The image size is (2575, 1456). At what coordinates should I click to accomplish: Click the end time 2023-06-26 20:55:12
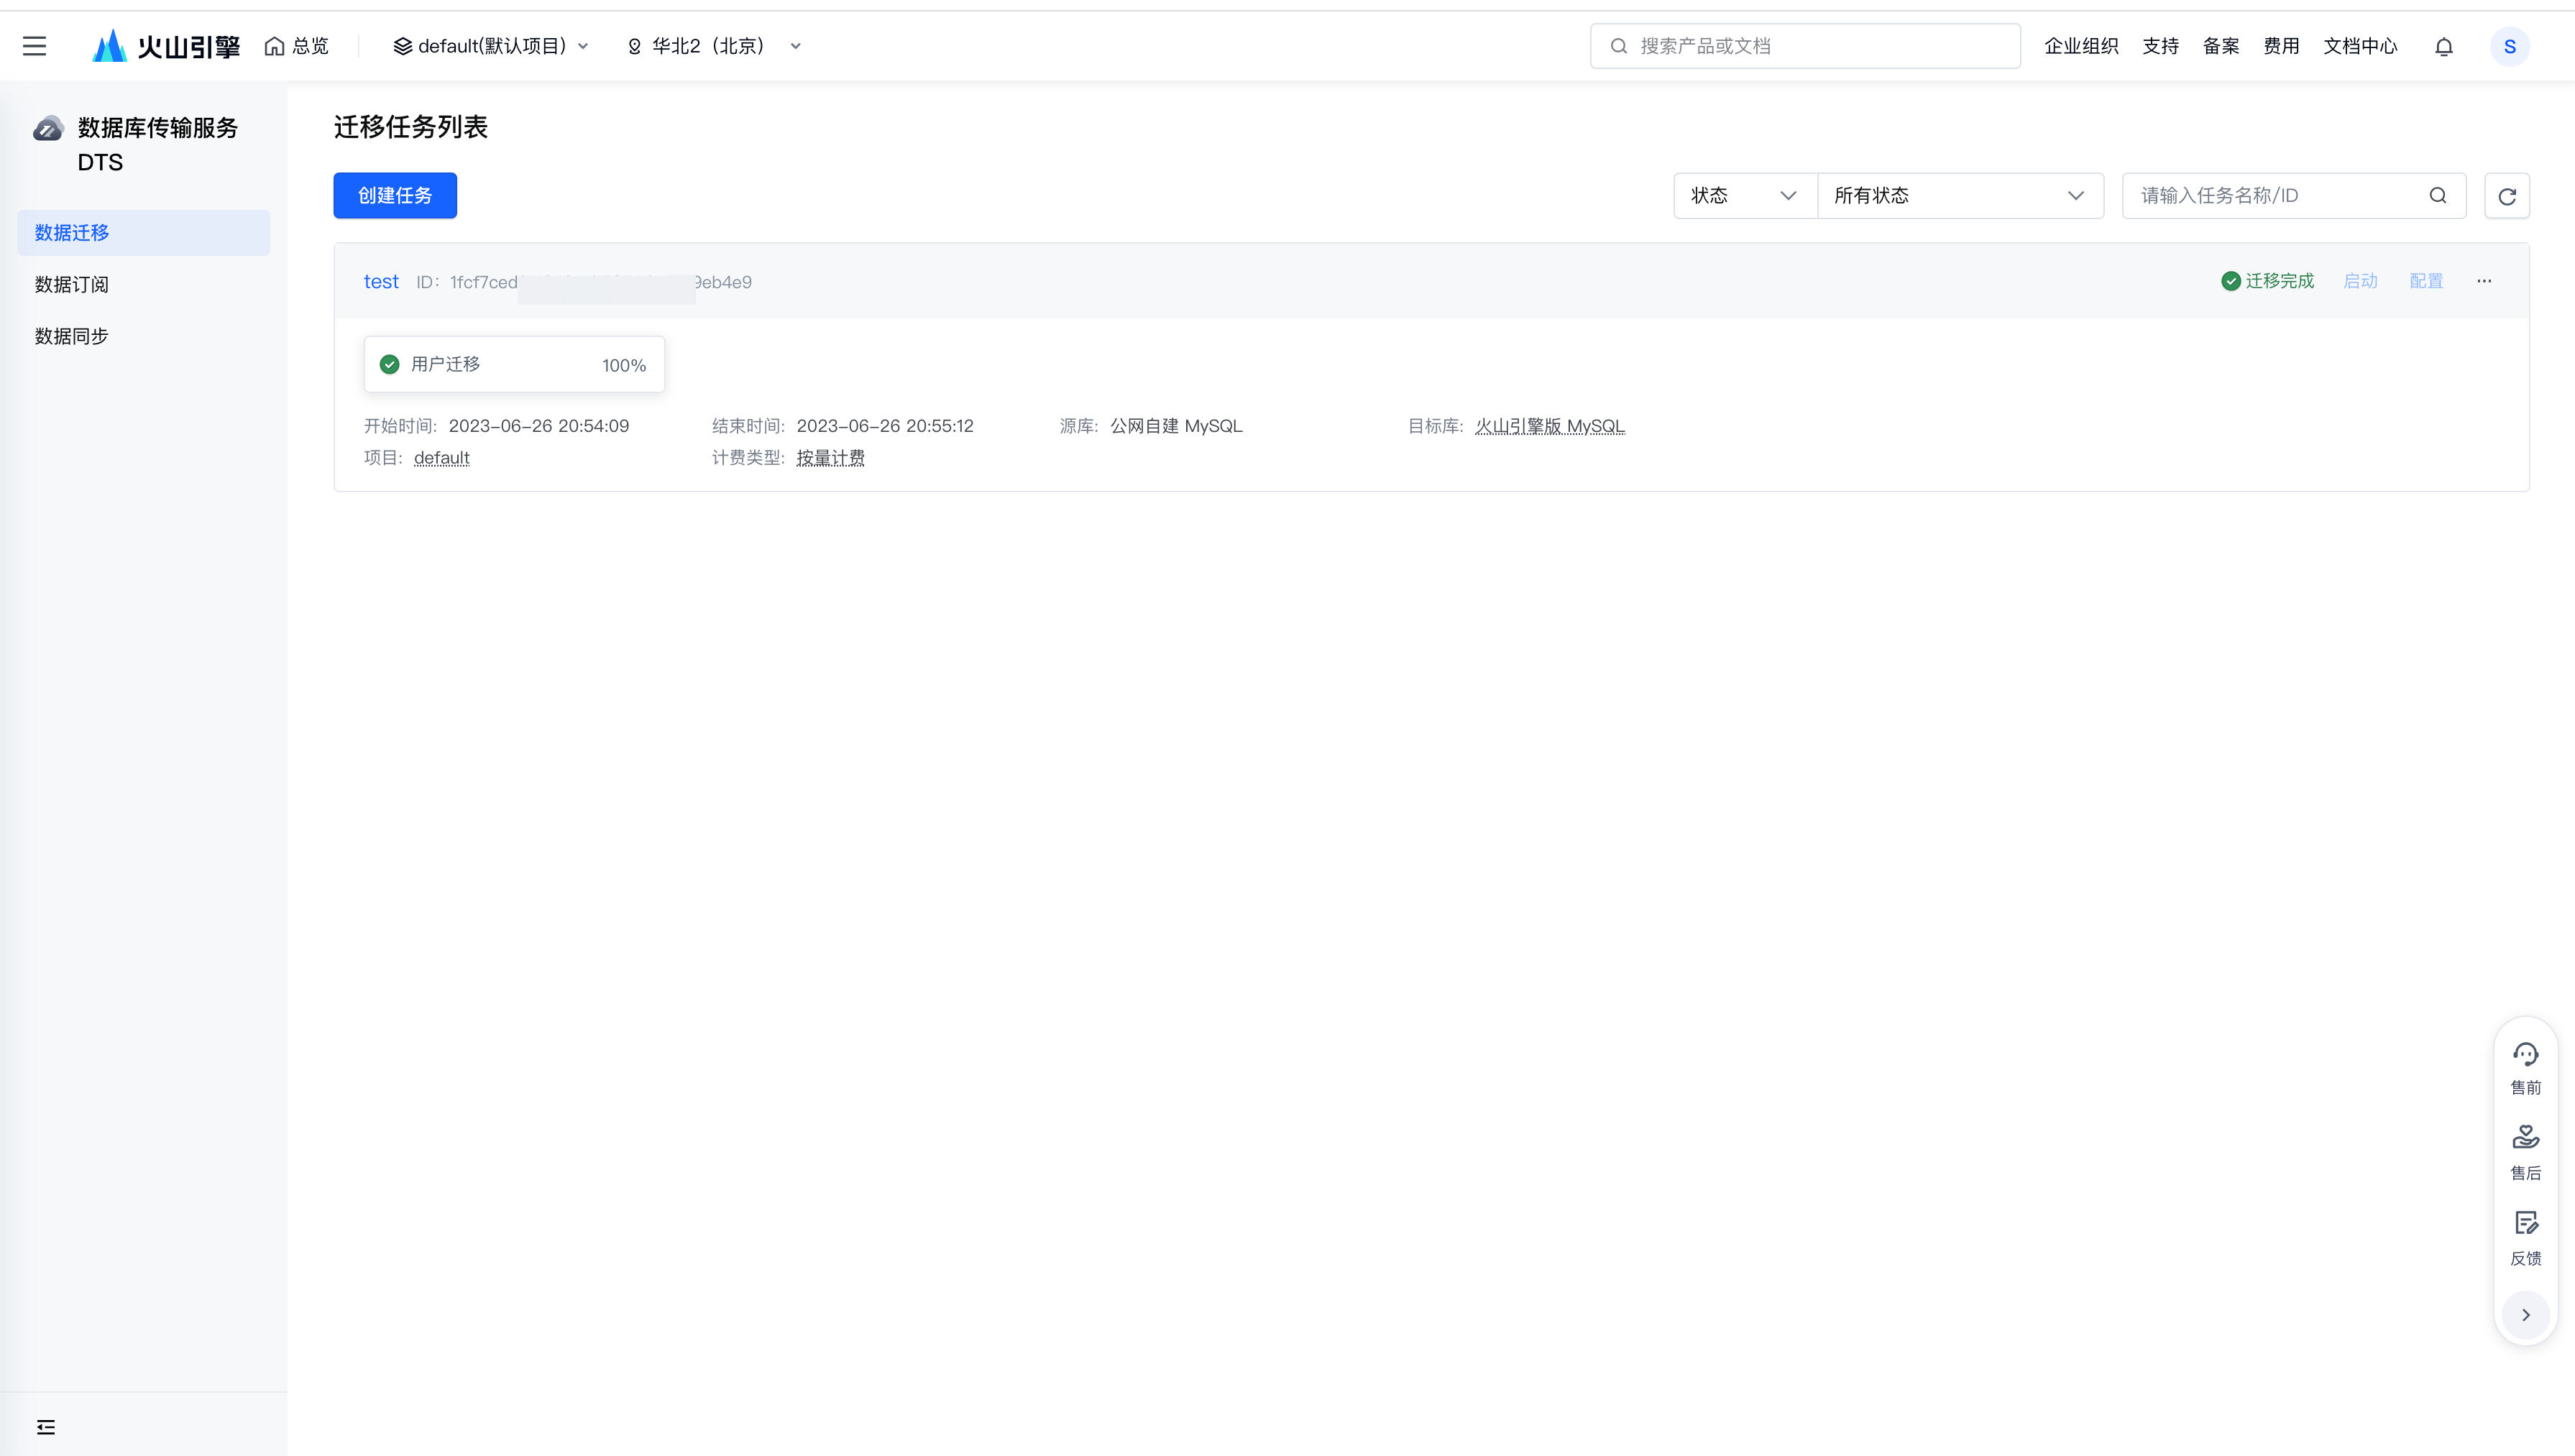(x=885, y=426)
